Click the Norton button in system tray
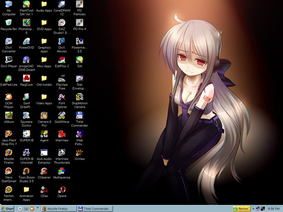Viewport: 283px width, 212px height. pos(241,208)
